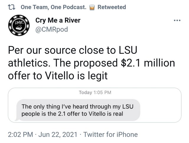Open the "Cry Me a River" display name
The height and width of the screenshot is (143, 189).
tap(58, 20)
